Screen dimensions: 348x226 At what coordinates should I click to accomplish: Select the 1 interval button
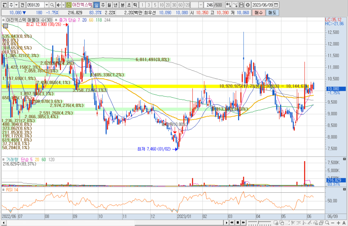143,5
